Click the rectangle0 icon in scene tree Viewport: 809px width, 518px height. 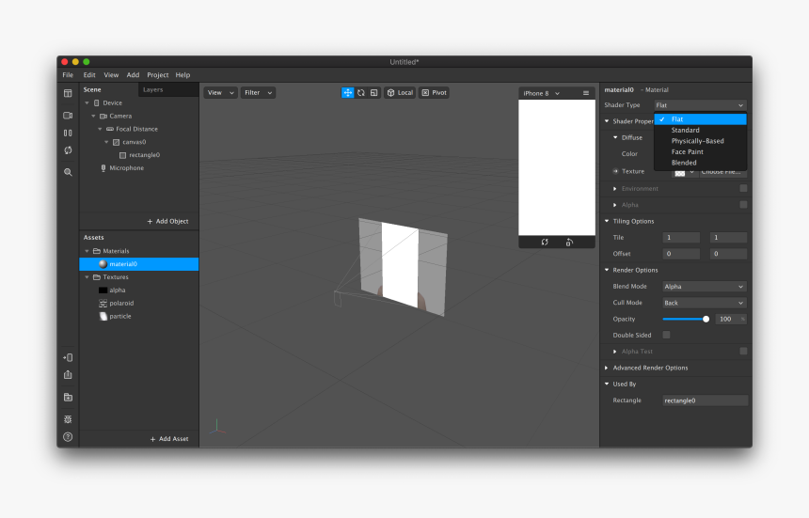point(123,155)
